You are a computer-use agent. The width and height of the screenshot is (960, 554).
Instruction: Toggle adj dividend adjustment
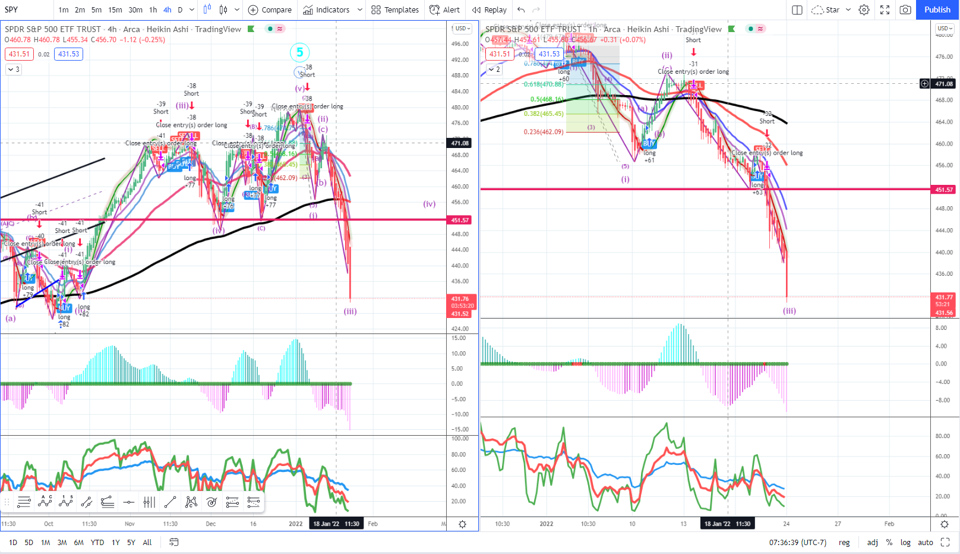872,542
